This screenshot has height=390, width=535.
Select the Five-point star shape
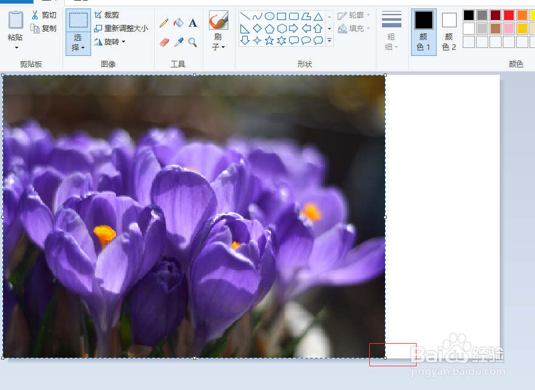(x=270, y=41)
